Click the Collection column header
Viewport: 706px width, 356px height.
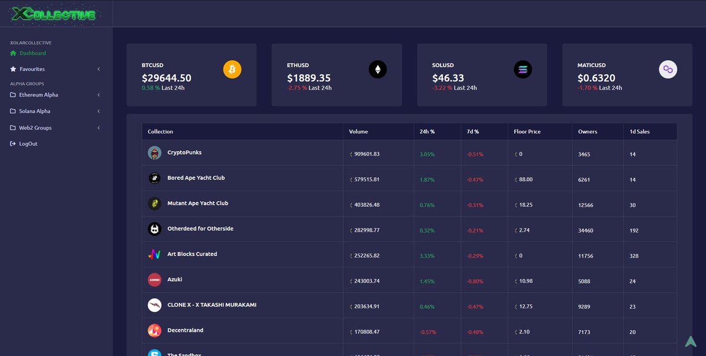161,132
